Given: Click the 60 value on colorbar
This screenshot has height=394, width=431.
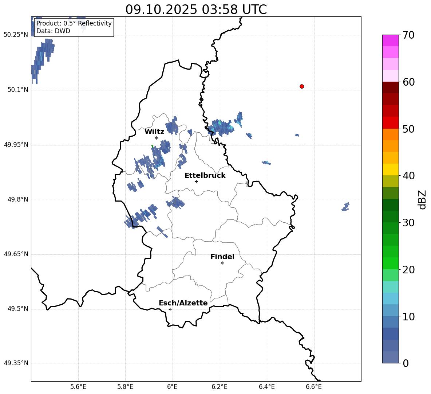Looking at the screenshot, I should point(408,82).
